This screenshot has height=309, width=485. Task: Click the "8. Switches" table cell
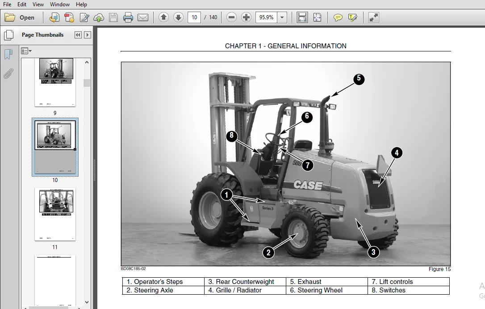pos(409,290)
